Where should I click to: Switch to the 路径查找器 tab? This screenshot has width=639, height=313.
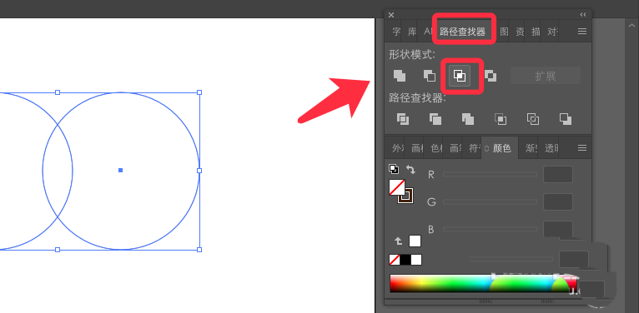(x=462, y=32)
